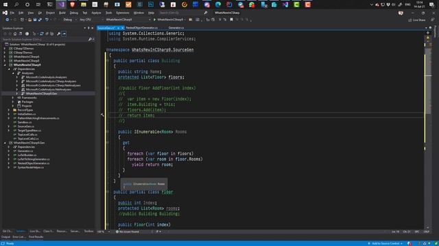The height and width of the screenshot is (246, 439).
Task: Collapse the Analyzers node
Action: [13, 73]
